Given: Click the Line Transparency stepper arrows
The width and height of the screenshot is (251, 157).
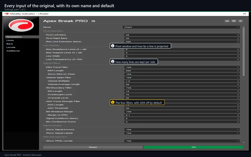Looking at the screenshot, I should (238, 59).
